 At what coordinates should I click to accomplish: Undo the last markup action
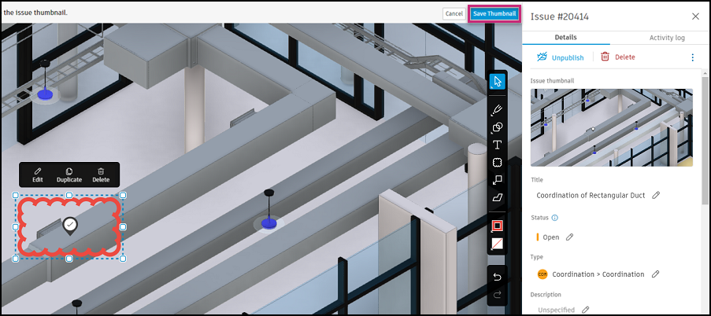497,277
